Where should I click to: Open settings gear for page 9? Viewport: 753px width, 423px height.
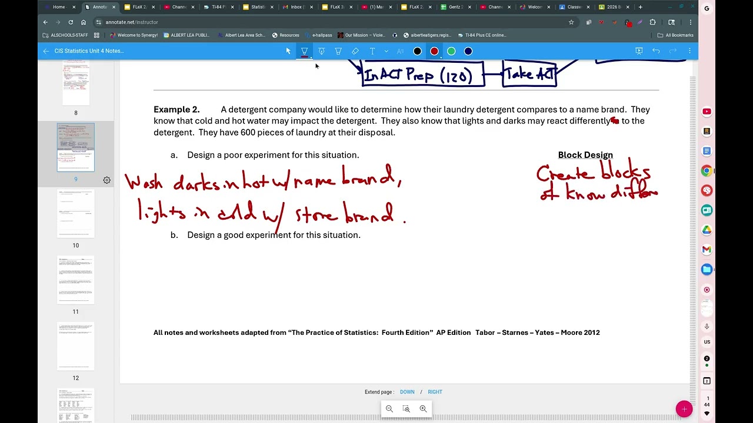[106, 180]
